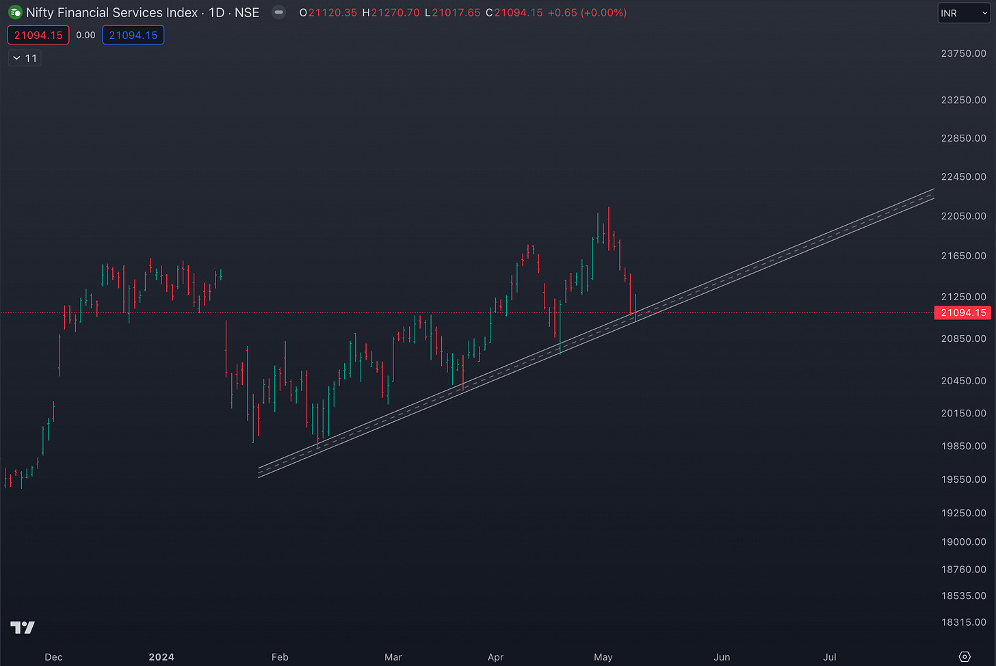Click the blue 21094.15 buy price button

pos(133,35)
